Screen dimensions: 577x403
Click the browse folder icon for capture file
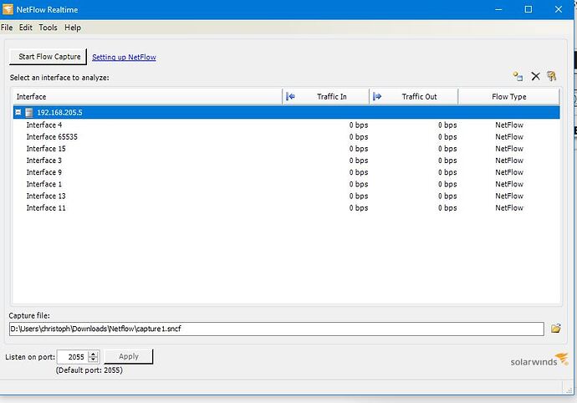click(555, 329)
